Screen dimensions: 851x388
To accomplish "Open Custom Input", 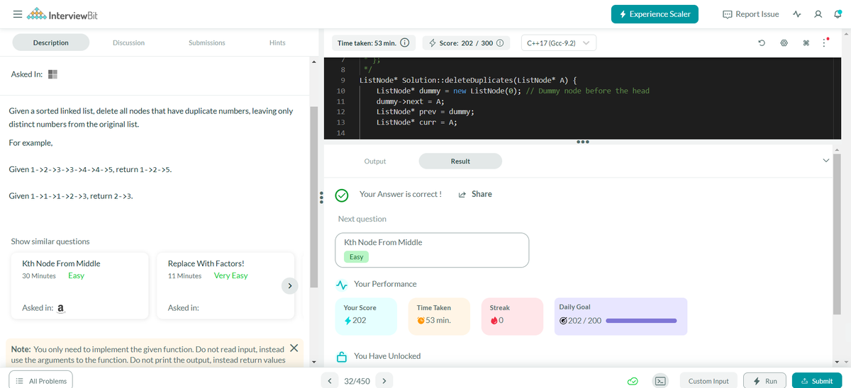I will coord(708,381).
